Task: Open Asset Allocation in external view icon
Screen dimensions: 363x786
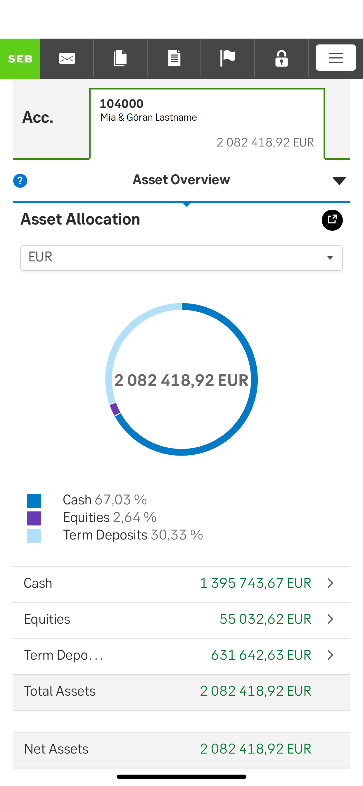Action: coord(332,220)
